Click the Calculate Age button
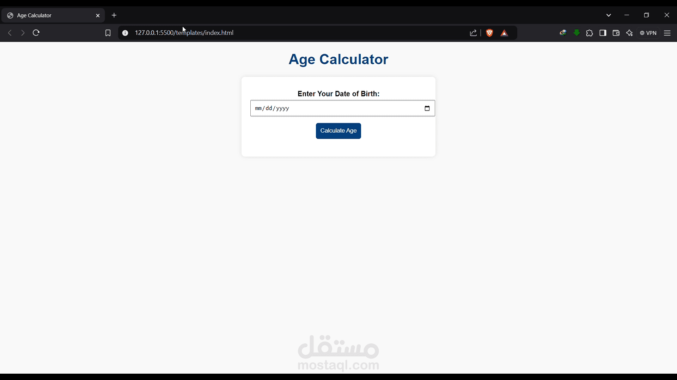 tap(338, 131)
